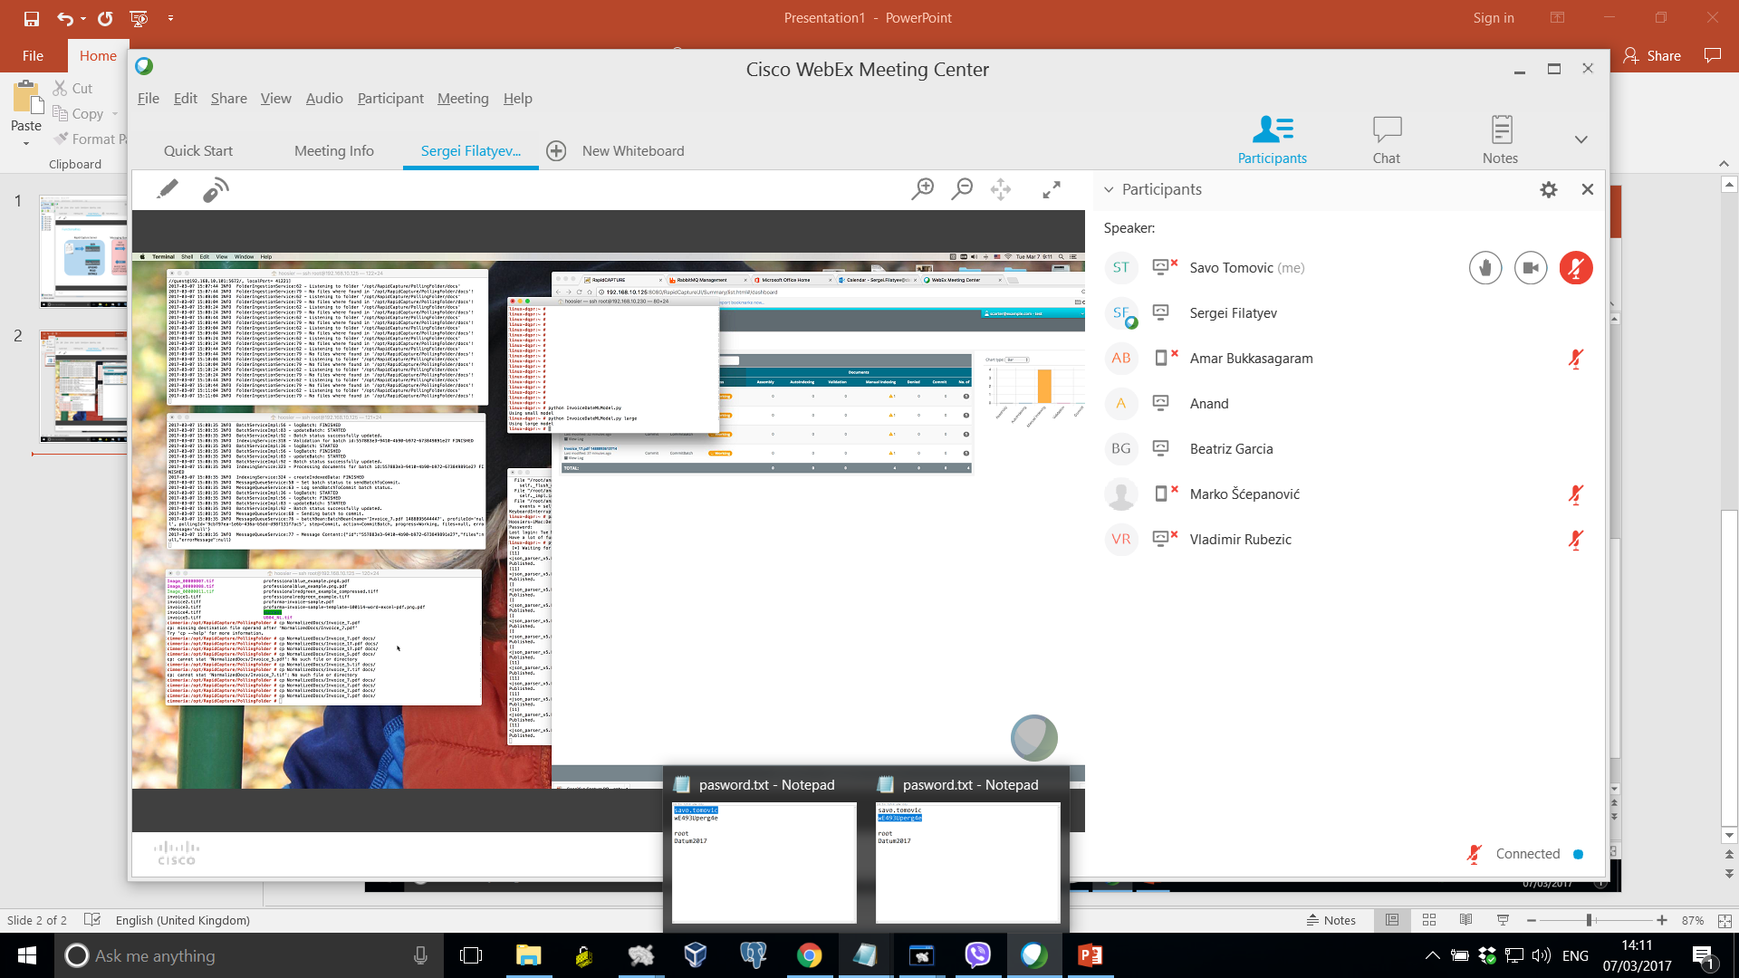Open WebEx View menu
The image size is (1739, 978).
pos(276,99)
